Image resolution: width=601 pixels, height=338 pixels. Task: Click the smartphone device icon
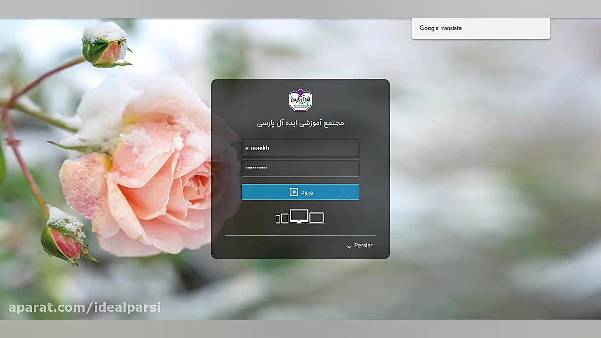(277, 219)
